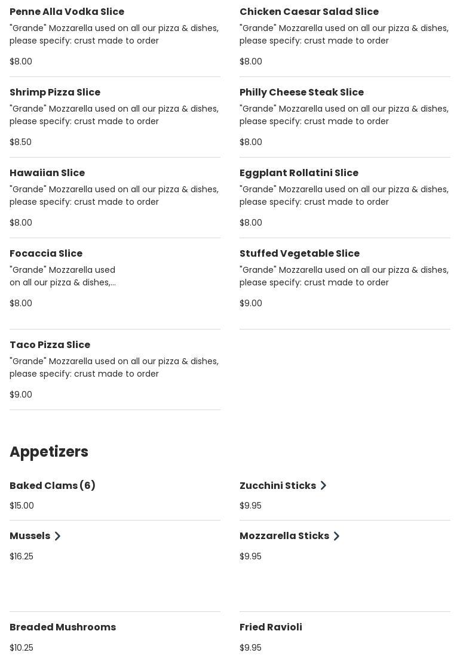Open the Penne Alla Vodka Slice item
Image resolution: width=460 pixels, height=671 pixels.
[67, 12]
